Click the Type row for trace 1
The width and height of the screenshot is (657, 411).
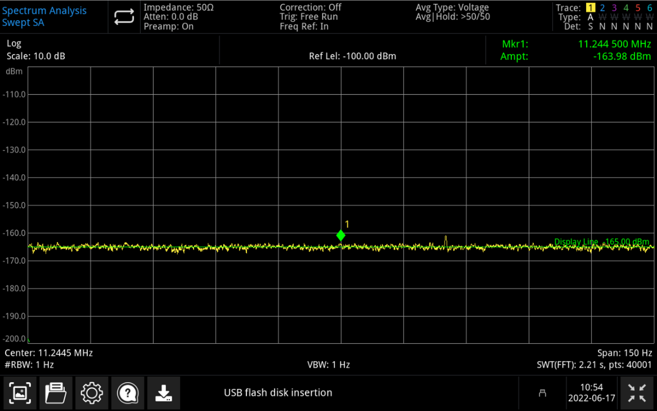[590, 17]
